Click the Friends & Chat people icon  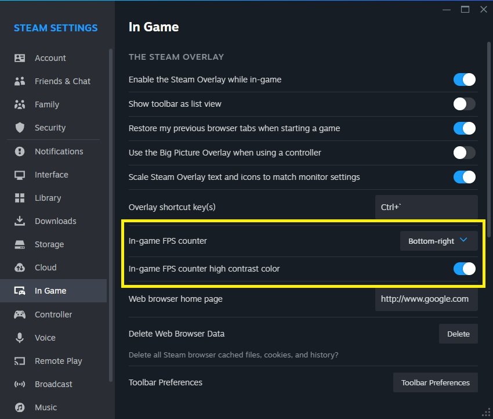[x=20, y=81]
